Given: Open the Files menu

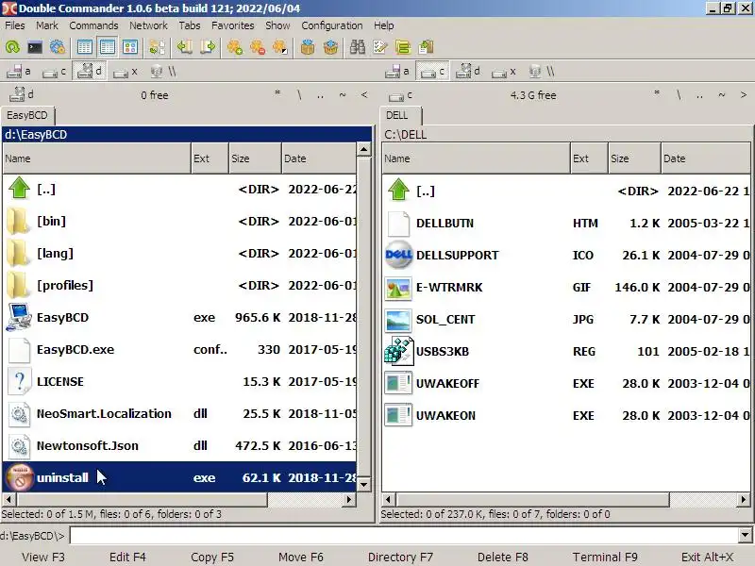Looking at the screenshot, I should (x=15, y=25).
